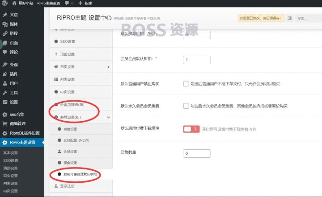Open 内页设置 submenu link in WordPress sidebar
Image resolution: width=322 pixels, height=197 pixels.
tap(10, 191)
